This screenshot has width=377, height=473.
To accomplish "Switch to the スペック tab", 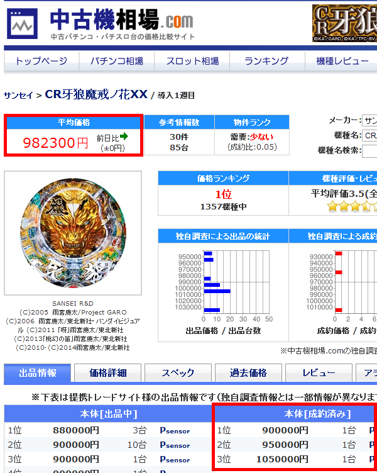I will coord(178,373).
